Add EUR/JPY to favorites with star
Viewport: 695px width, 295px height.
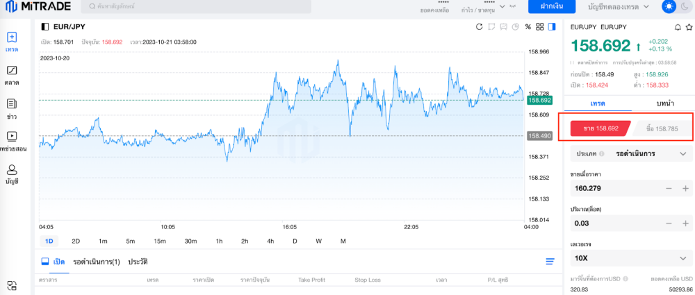pyautogui.click(x=688, y=27)
